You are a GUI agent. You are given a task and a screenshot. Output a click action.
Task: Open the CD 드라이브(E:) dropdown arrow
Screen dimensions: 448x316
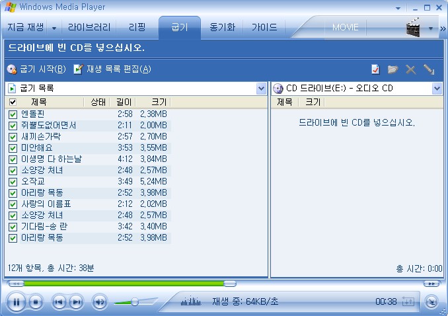point(437,89)
